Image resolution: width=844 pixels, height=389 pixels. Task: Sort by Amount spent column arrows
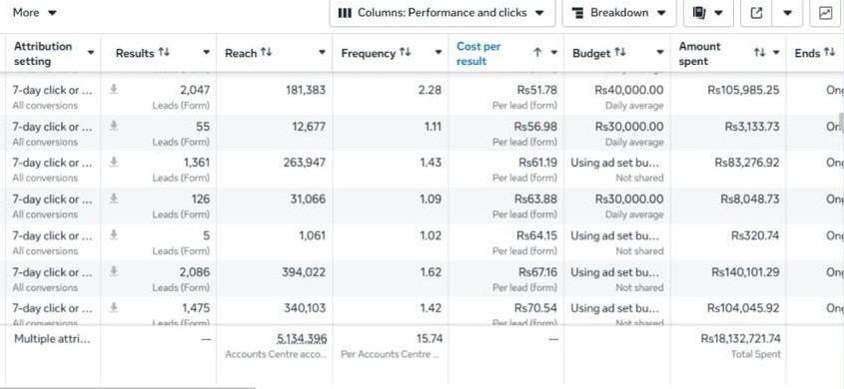point(759,53)
